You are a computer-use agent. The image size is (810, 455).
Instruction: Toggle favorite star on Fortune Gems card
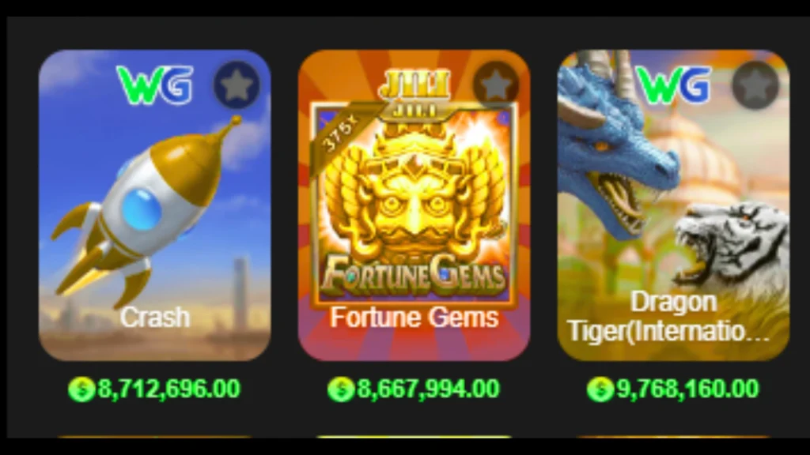[496, 85]
